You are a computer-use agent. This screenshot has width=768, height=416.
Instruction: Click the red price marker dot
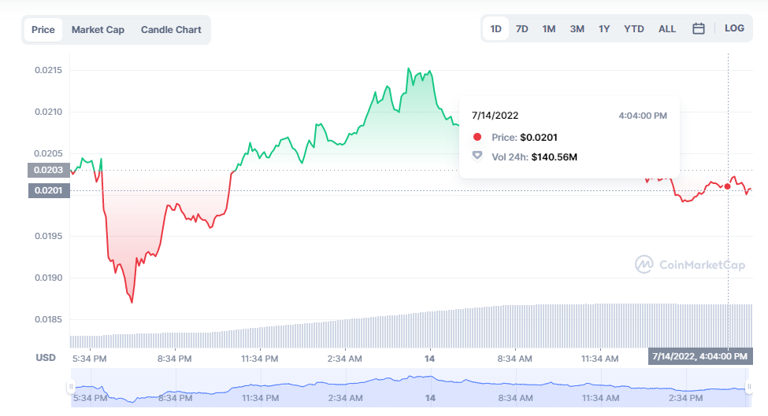point(727,186)
